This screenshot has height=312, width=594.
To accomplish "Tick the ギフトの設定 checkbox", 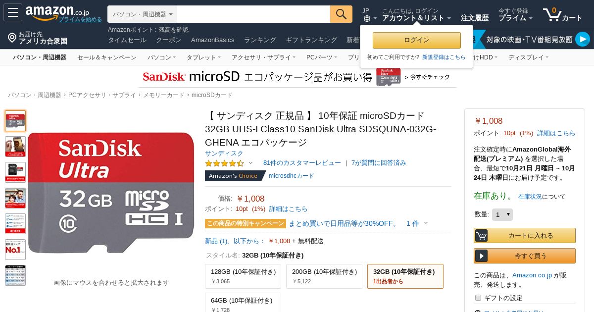I will click(x=478, y=298).
